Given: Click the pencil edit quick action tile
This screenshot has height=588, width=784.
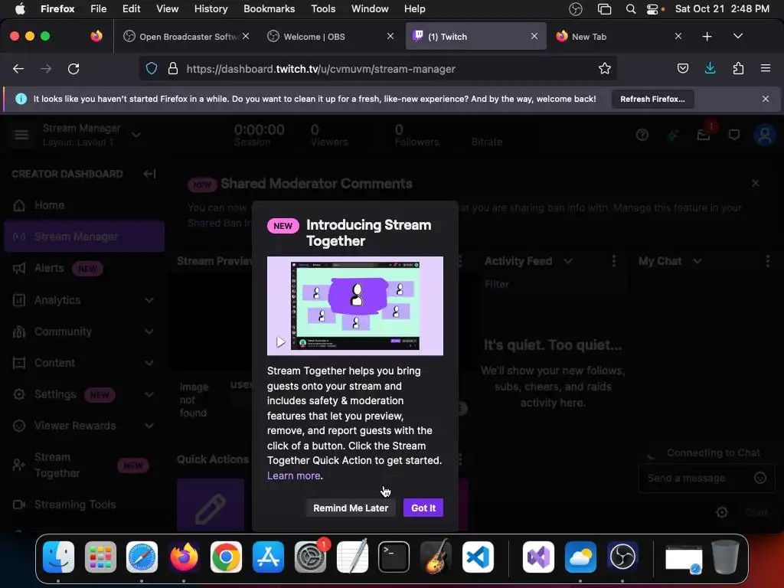Looking at the screenshot, I should 211,505.
